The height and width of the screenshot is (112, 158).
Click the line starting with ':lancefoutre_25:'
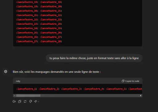coord(39,33)
